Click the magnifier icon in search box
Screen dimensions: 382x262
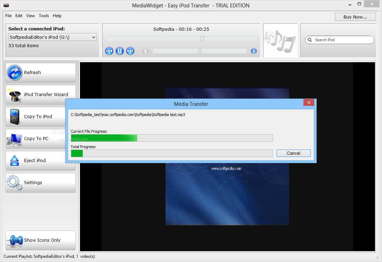click(310, 40)
